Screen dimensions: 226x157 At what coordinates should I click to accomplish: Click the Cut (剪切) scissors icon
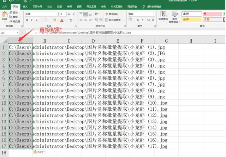tap(11, 13)
